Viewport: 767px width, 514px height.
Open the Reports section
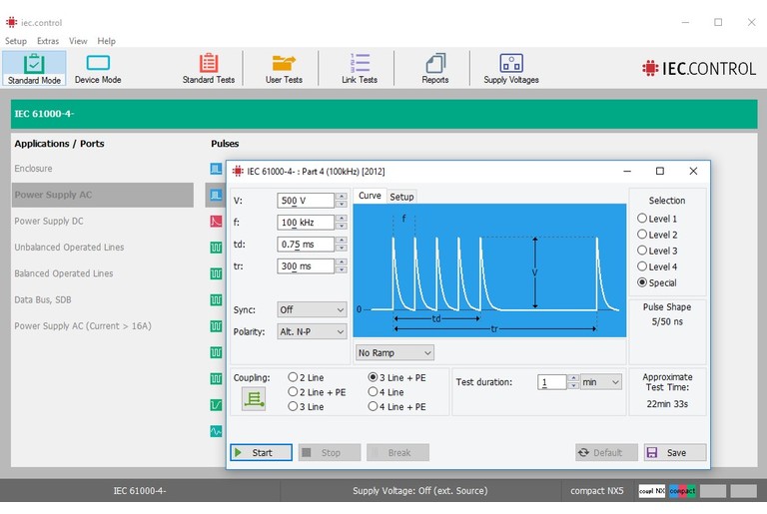[434, 68]
